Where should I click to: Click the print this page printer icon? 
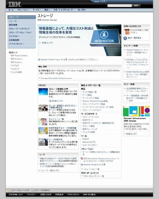(33, 190)
